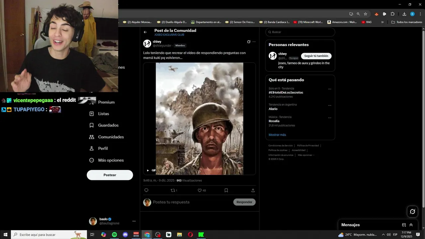Open more options for #ElHotelDeLosSecretos trend
This screenshot has height=239, width=425.
(x=330, y=89)
